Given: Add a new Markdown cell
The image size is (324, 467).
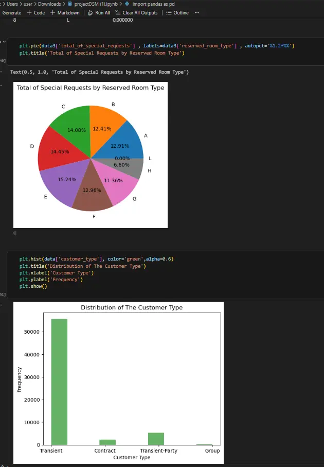Looking at the screenshot, I should (x=65, y=13).
